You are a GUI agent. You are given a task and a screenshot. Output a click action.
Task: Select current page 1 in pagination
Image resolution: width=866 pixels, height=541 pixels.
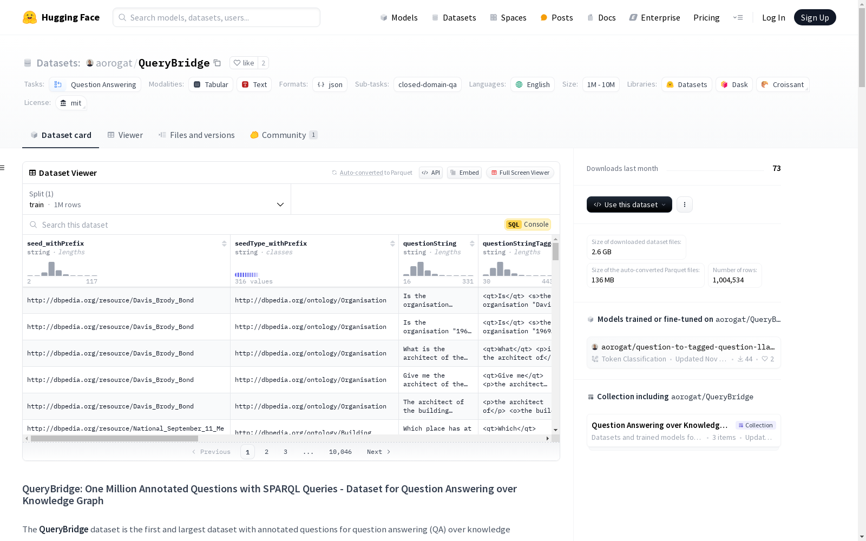tap(247, 452)
